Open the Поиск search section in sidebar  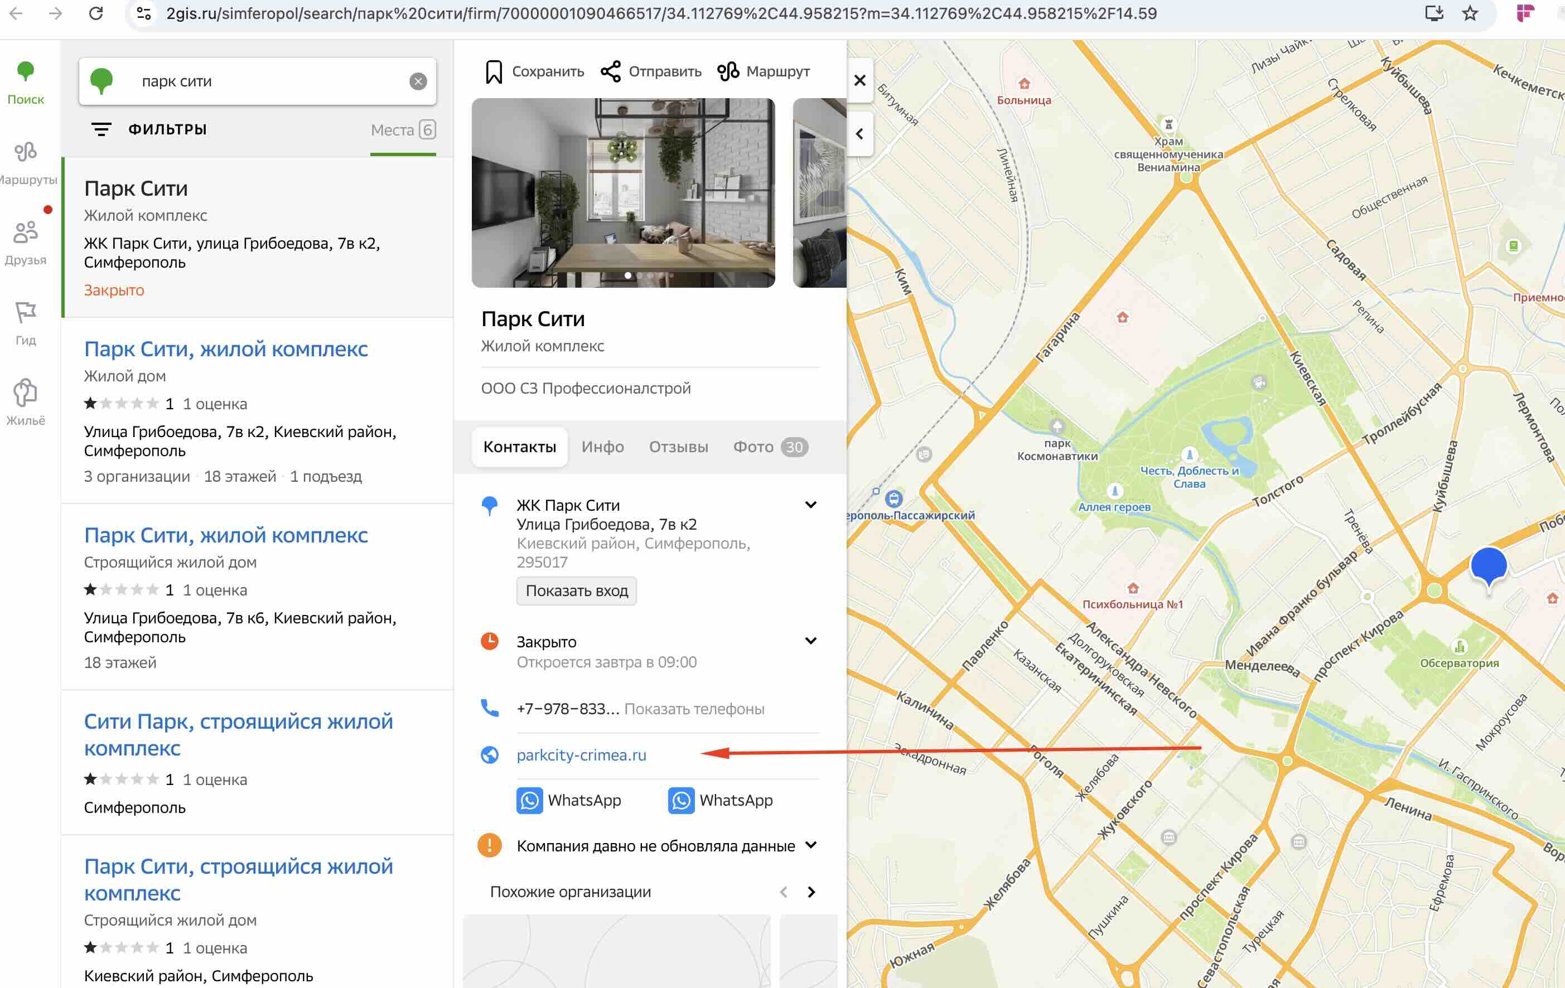[x=25, y=83]
